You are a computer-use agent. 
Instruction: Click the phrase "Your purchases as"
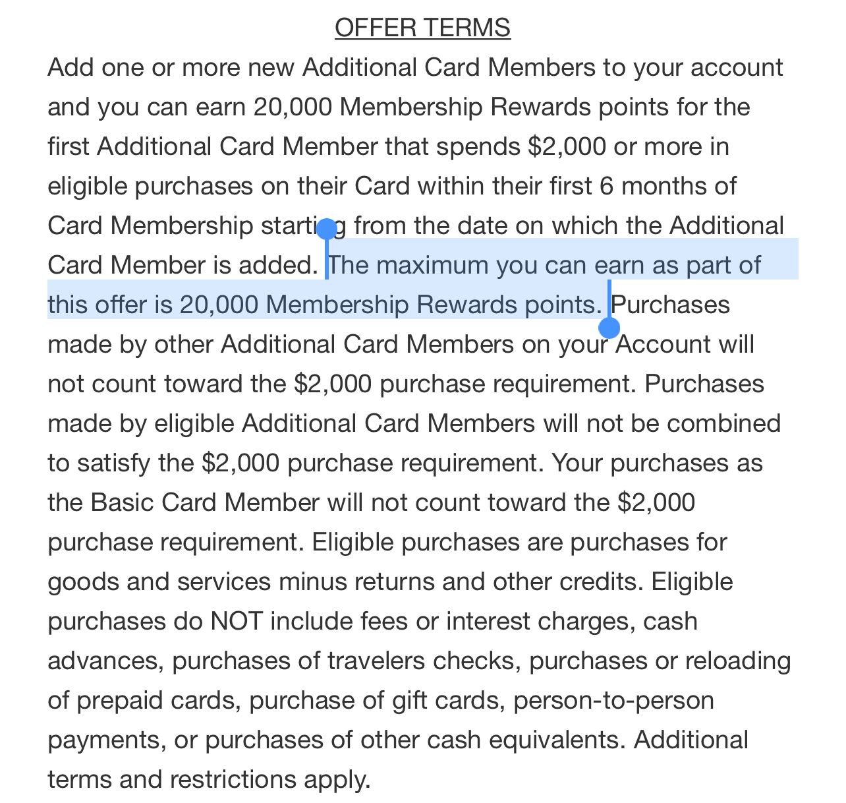point(657,463)
